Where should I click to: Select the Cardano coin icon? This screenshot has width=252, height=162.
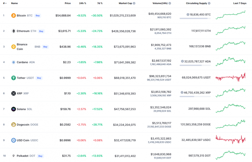pos(14,62)
